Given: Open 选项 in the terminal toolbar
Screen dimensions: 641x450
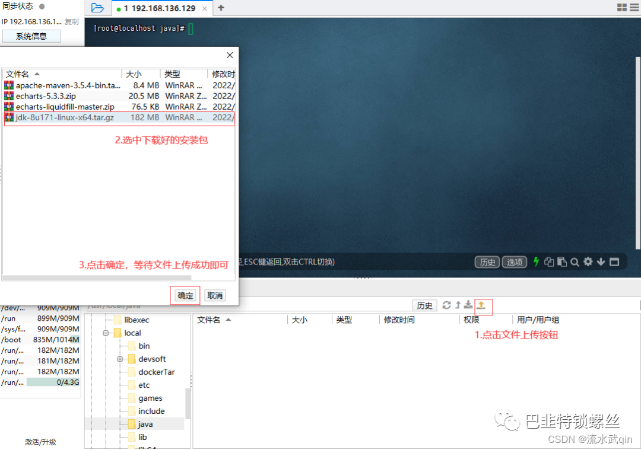Looking at the screenshot, I should (514, 261).
